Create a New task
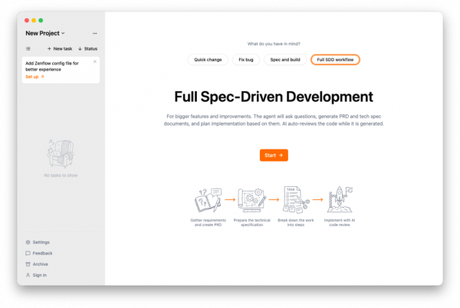The image size is (460, 308). tap(60, 48)
